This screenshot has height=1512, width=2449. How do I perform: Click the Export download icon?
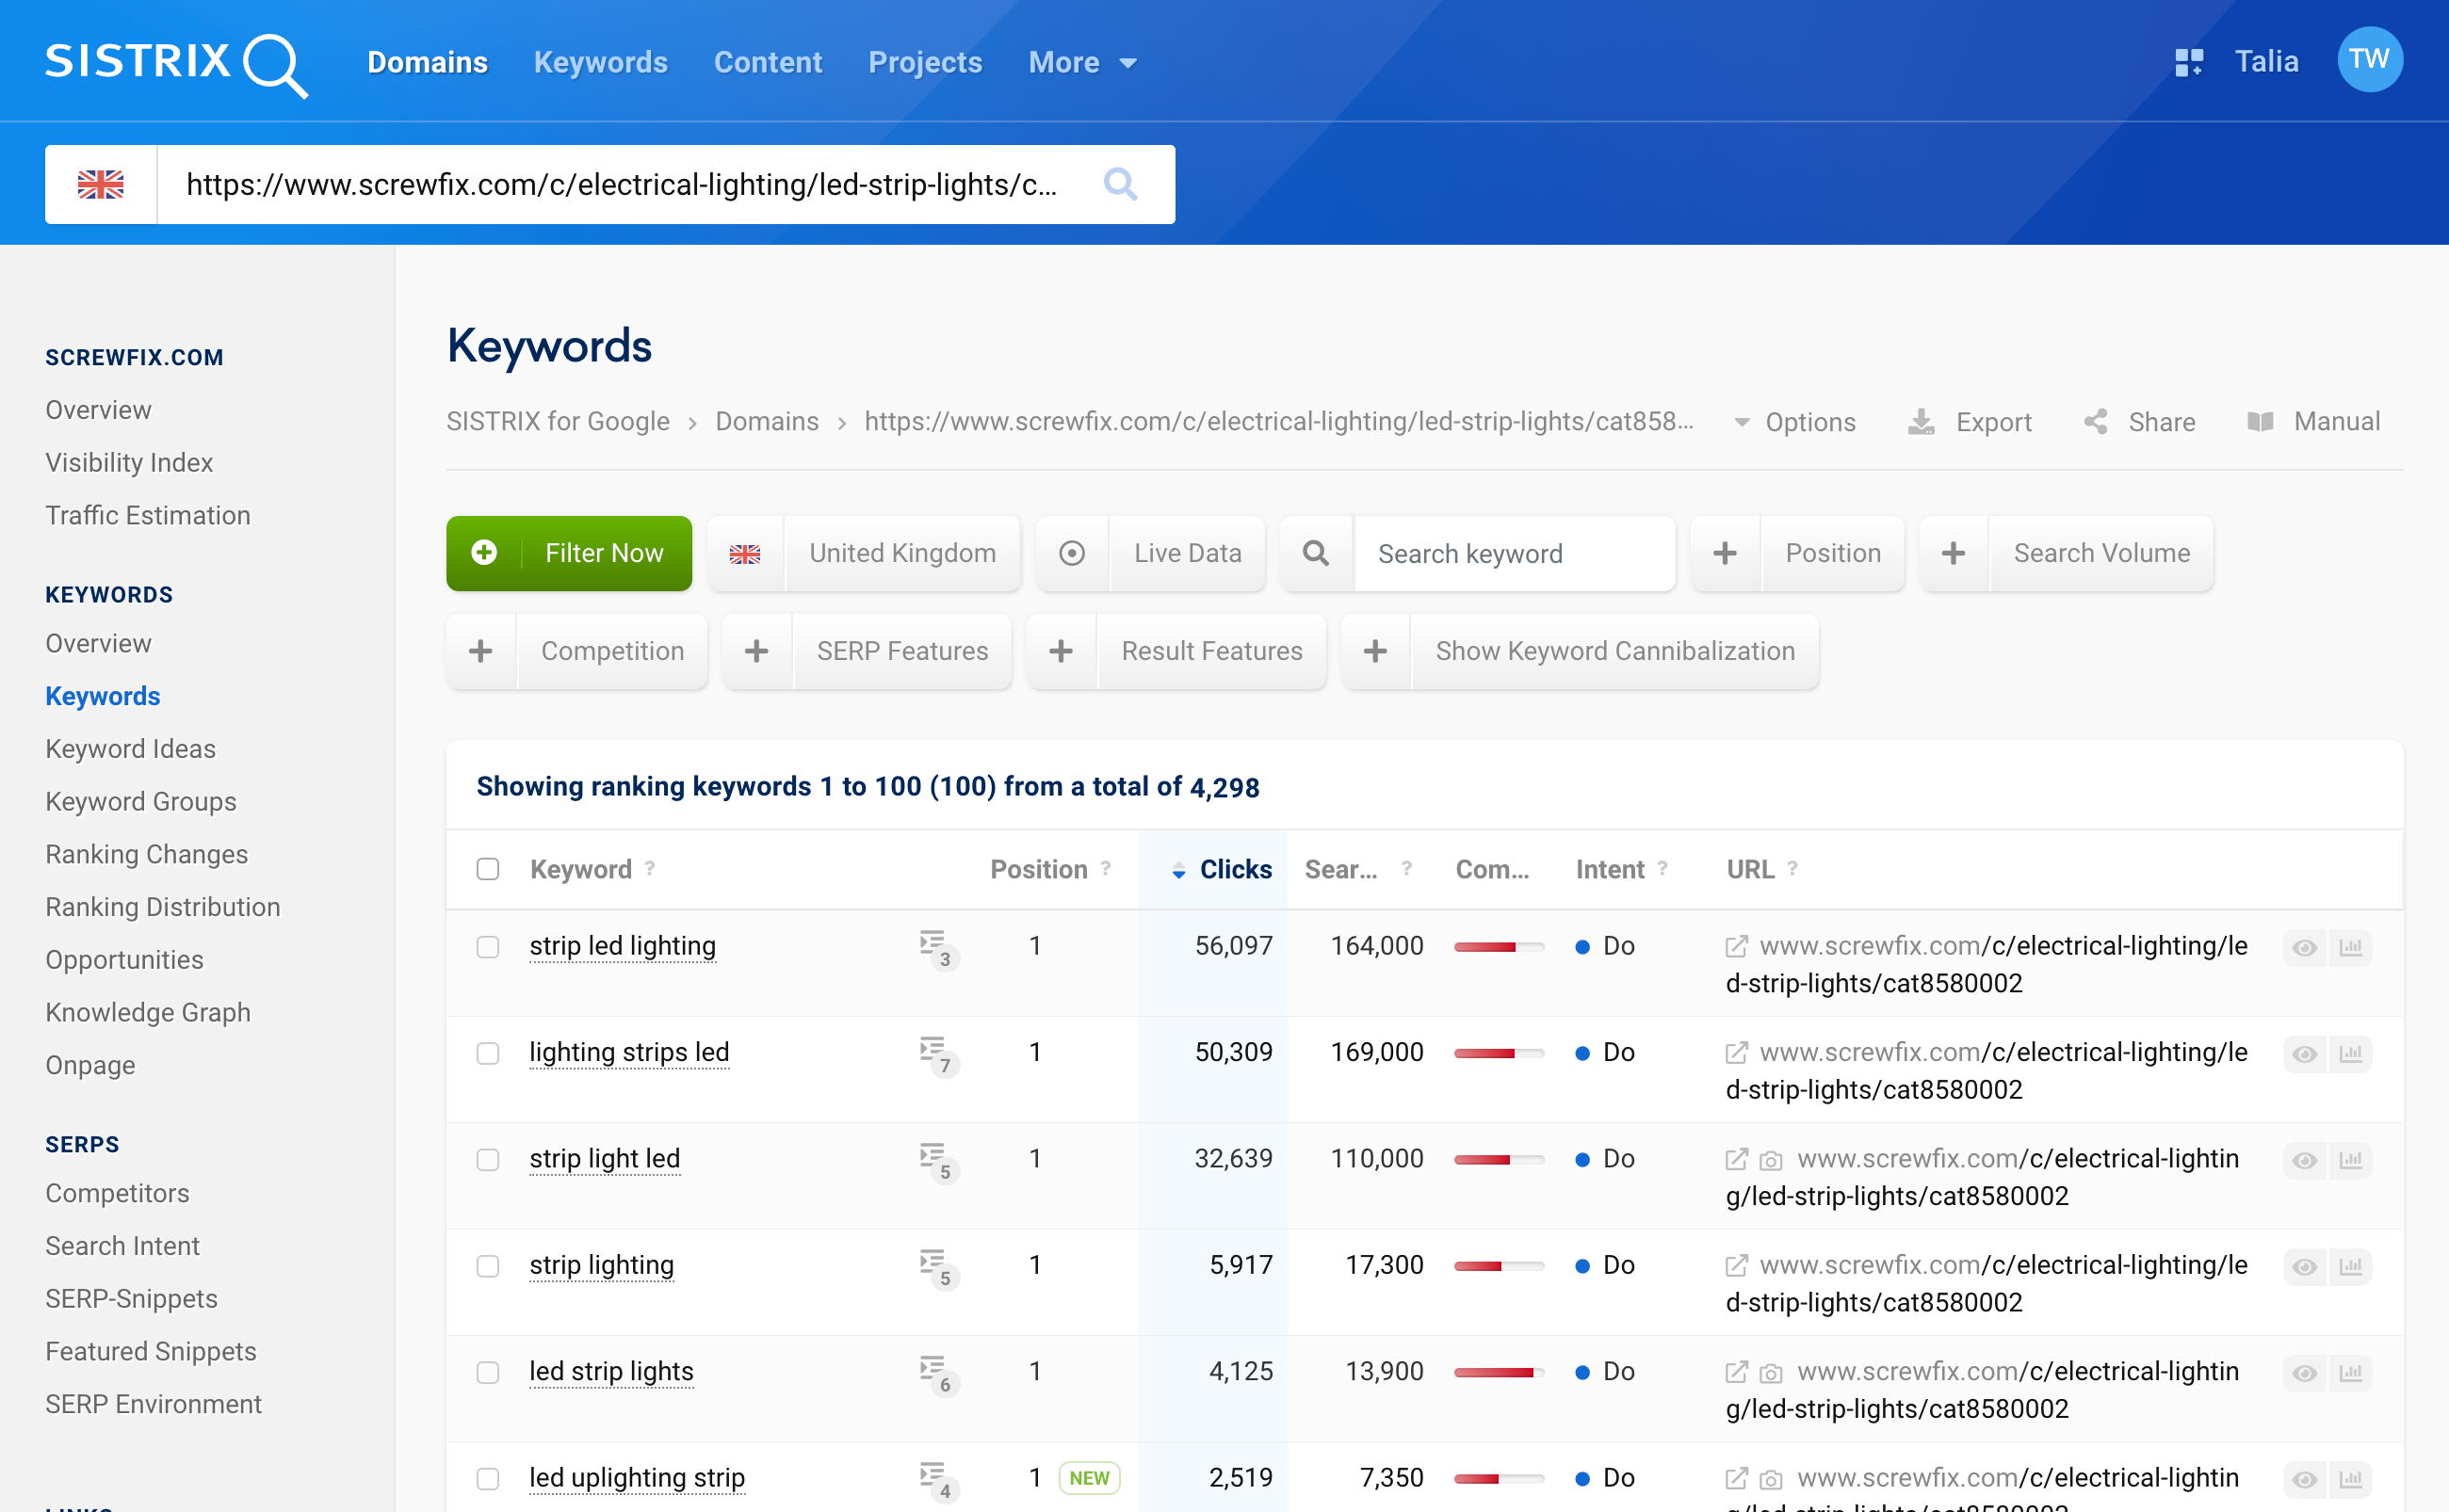click(x=1921, y=422)
